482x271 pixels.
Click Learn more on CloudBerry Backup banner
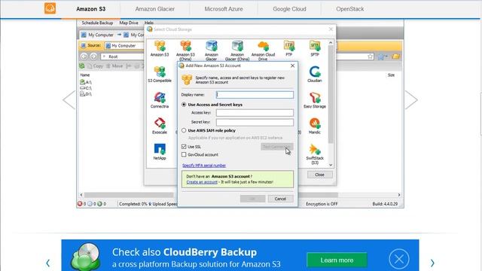337,260
